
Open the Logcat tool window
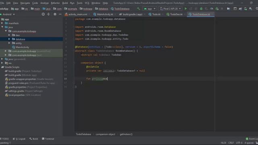(x=19, y=139)
